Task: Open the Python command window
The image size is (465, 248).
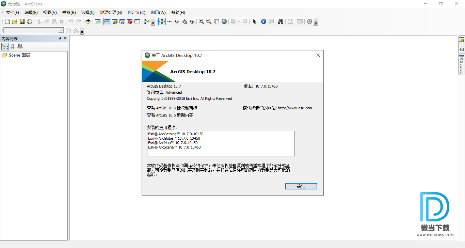Action: point(137,21)
